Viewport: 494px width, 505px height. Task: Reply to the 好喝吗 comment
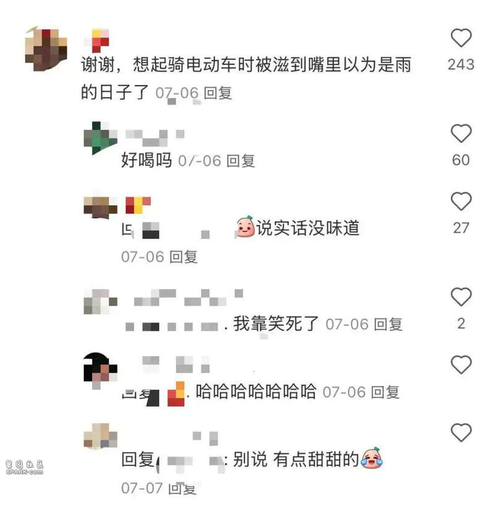[x=241, y=161]
